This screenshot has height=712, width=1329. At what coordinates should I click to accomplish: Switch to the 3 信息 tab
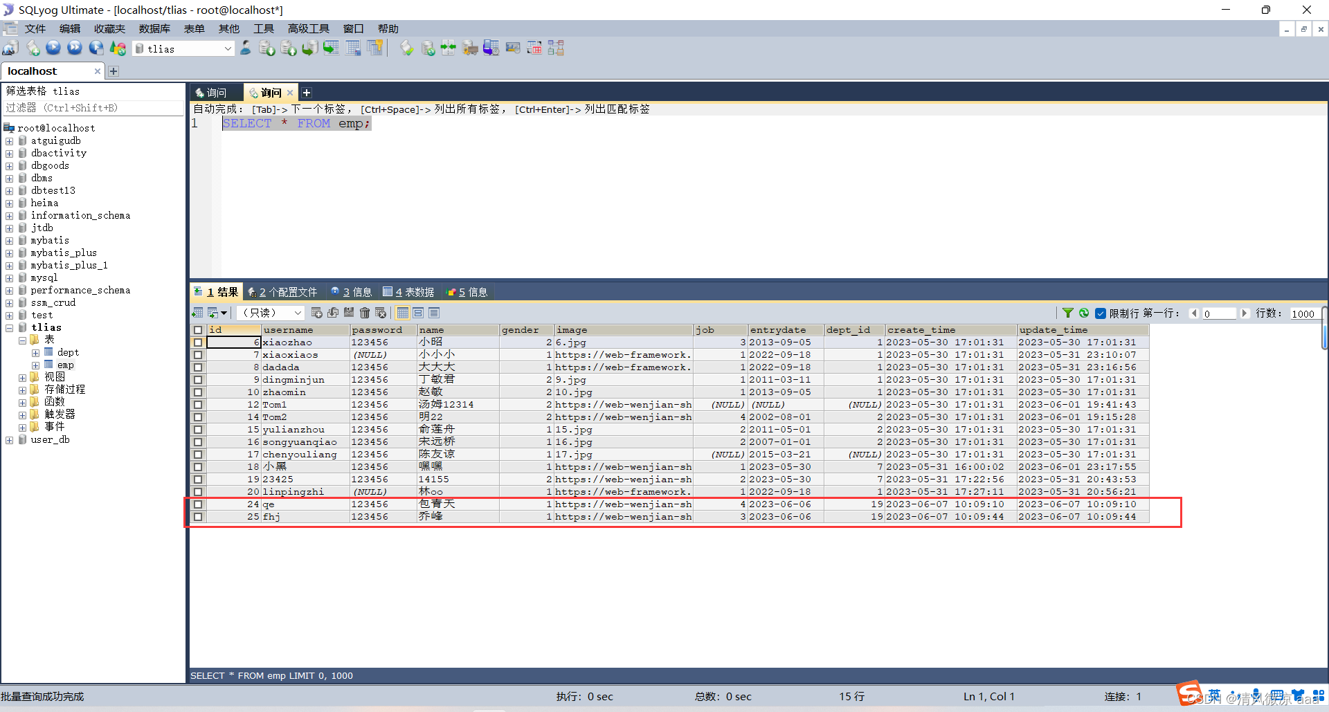[352, 292]
